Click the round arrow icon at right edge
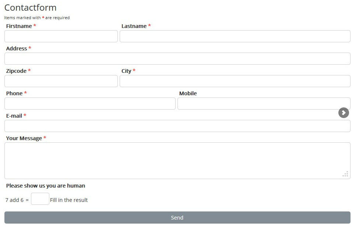Screen dimensions: 352x228 point(343,113)
